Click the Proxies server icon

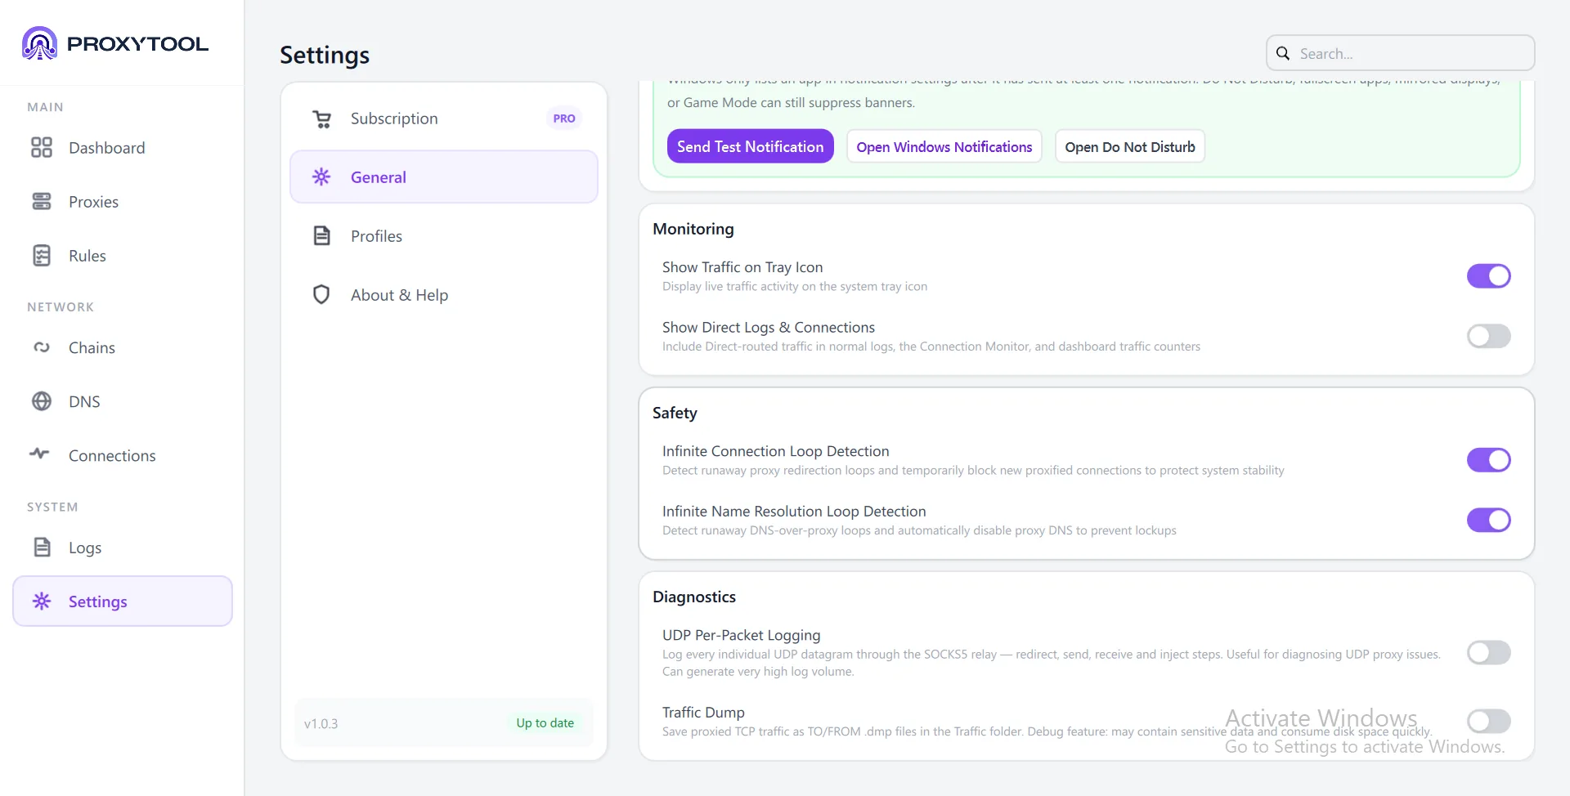(42, 202)
